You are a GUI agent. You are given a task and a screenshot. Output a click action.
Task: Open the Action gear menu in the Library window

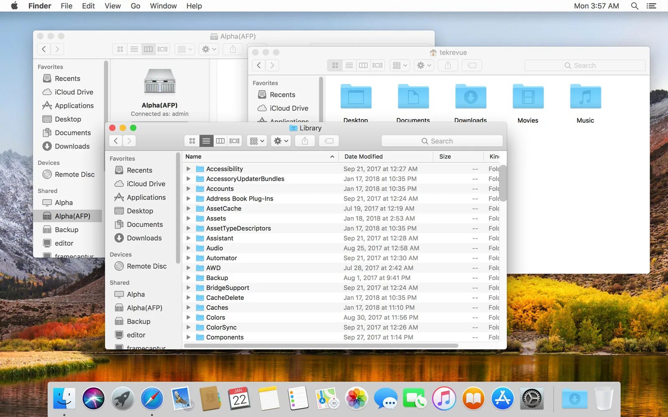[x=280, y=141]
